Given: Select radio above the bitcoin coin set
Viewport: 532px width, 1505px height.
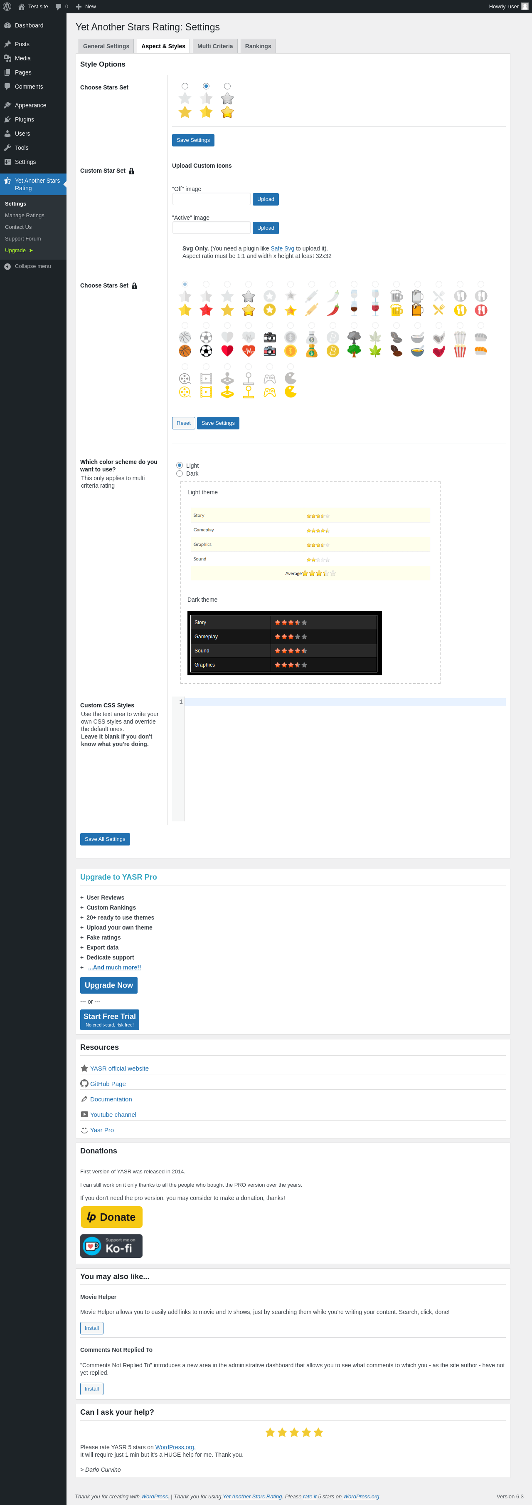Looking at the screenshot, I should point(332,325).
